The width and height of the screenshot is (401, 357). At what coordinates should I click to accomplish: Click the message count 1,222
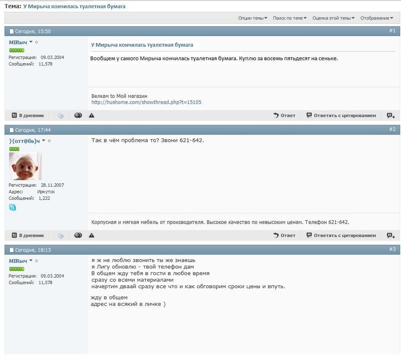click(x=44, y=198)
